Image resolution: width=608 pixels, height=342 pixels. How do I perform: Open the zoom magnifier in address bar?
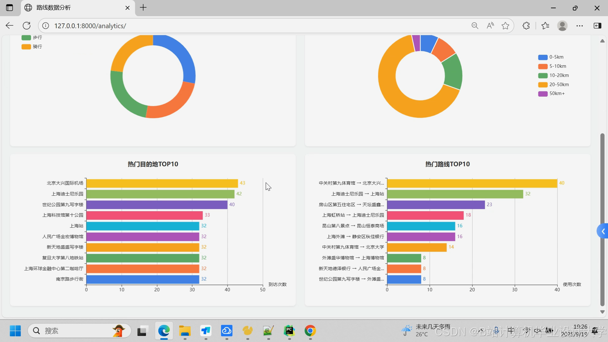tap(475, 26)
